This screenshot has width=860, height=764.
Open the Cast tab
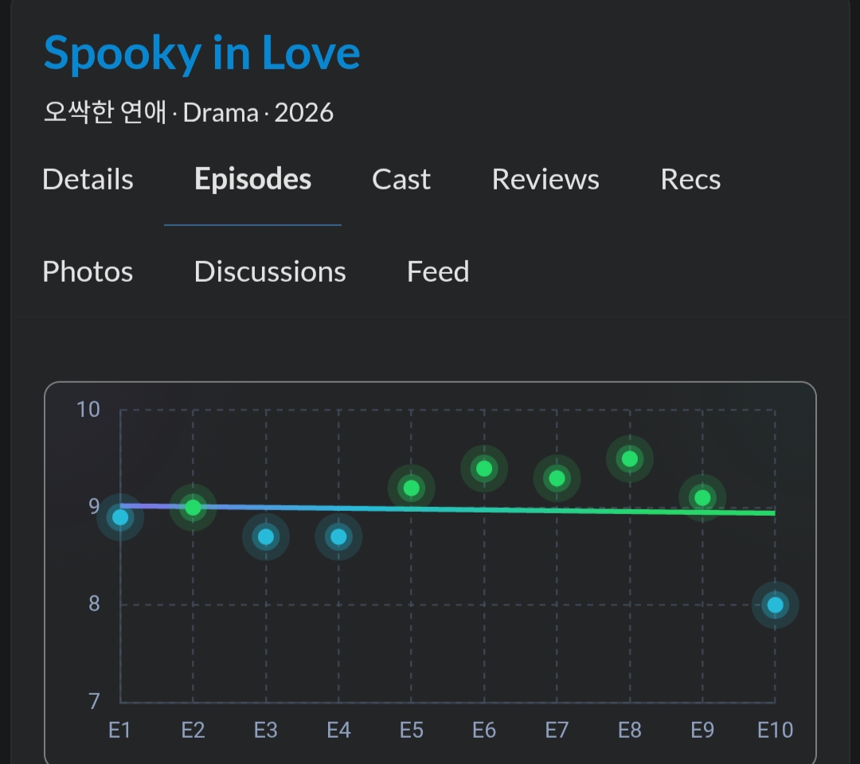coord(401,179)
